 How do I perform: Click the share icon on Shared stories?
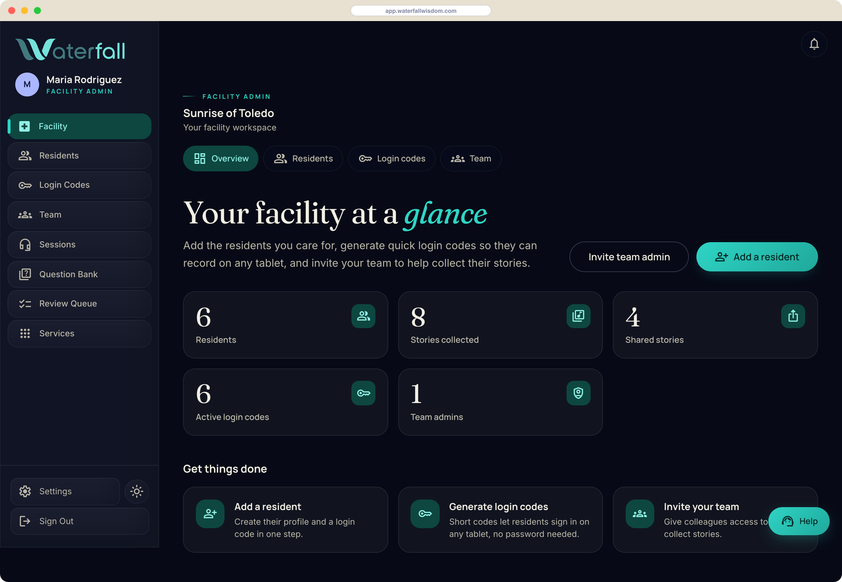[x=793, y=316]
